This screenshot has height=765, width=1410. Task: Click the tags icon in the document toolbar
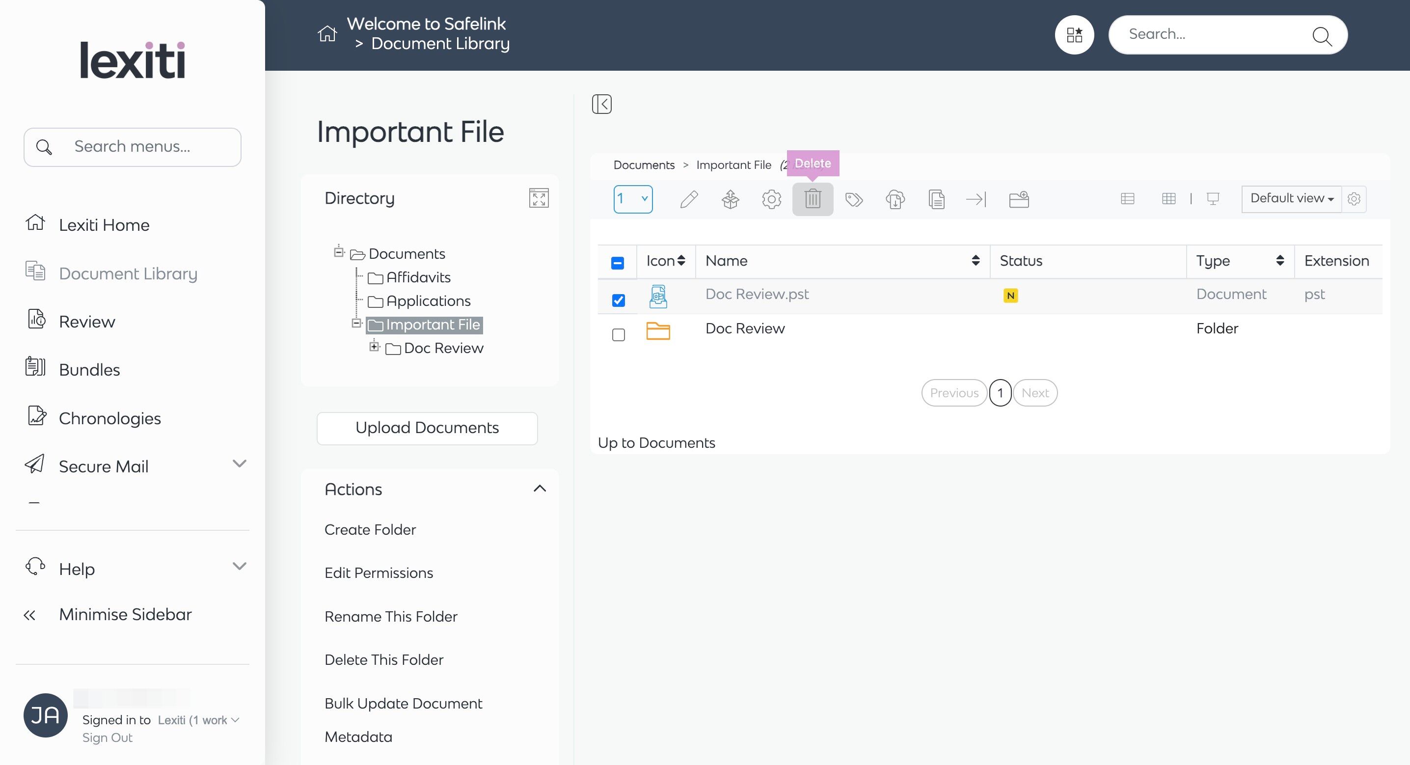[x=854, y=199]
